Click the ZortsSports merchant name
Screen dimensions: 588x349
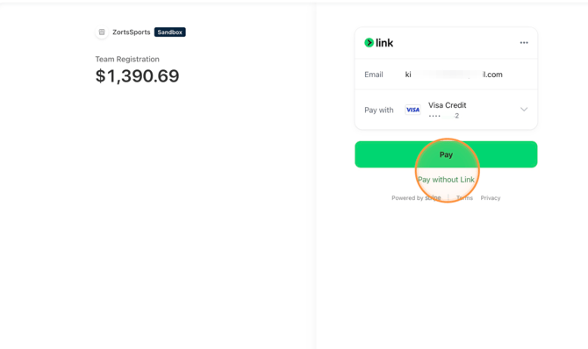point(132,32)
